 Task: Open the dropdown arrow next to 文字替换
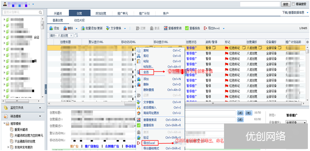[125, 28]
